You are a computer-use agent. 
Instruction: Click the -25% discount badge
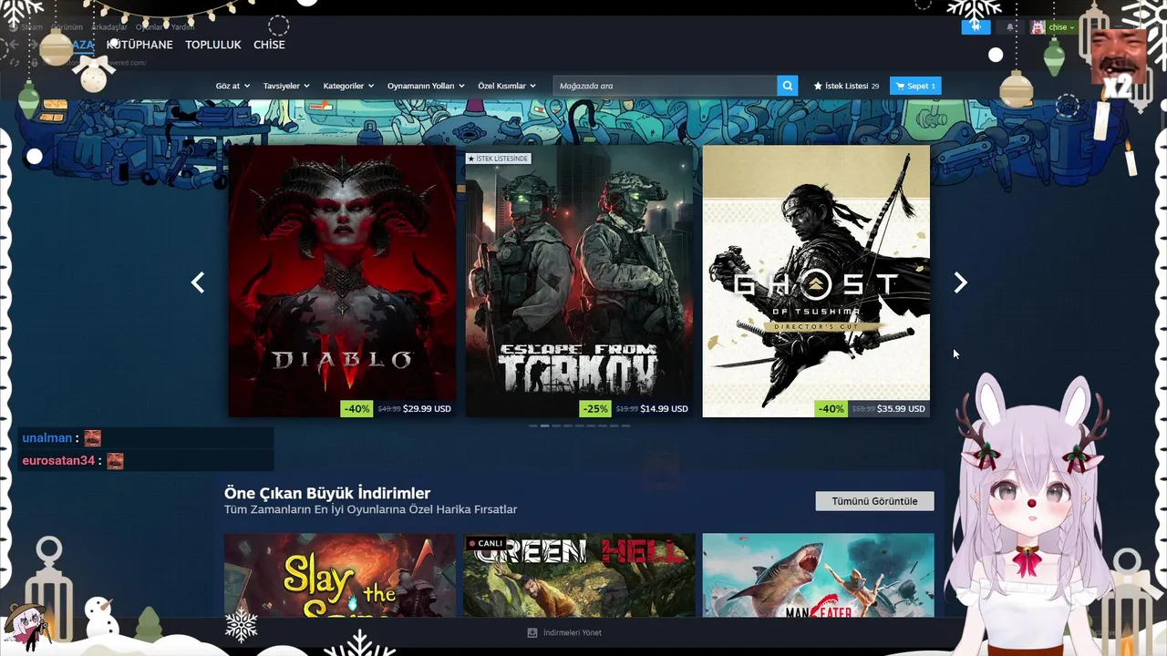[595, 409]
